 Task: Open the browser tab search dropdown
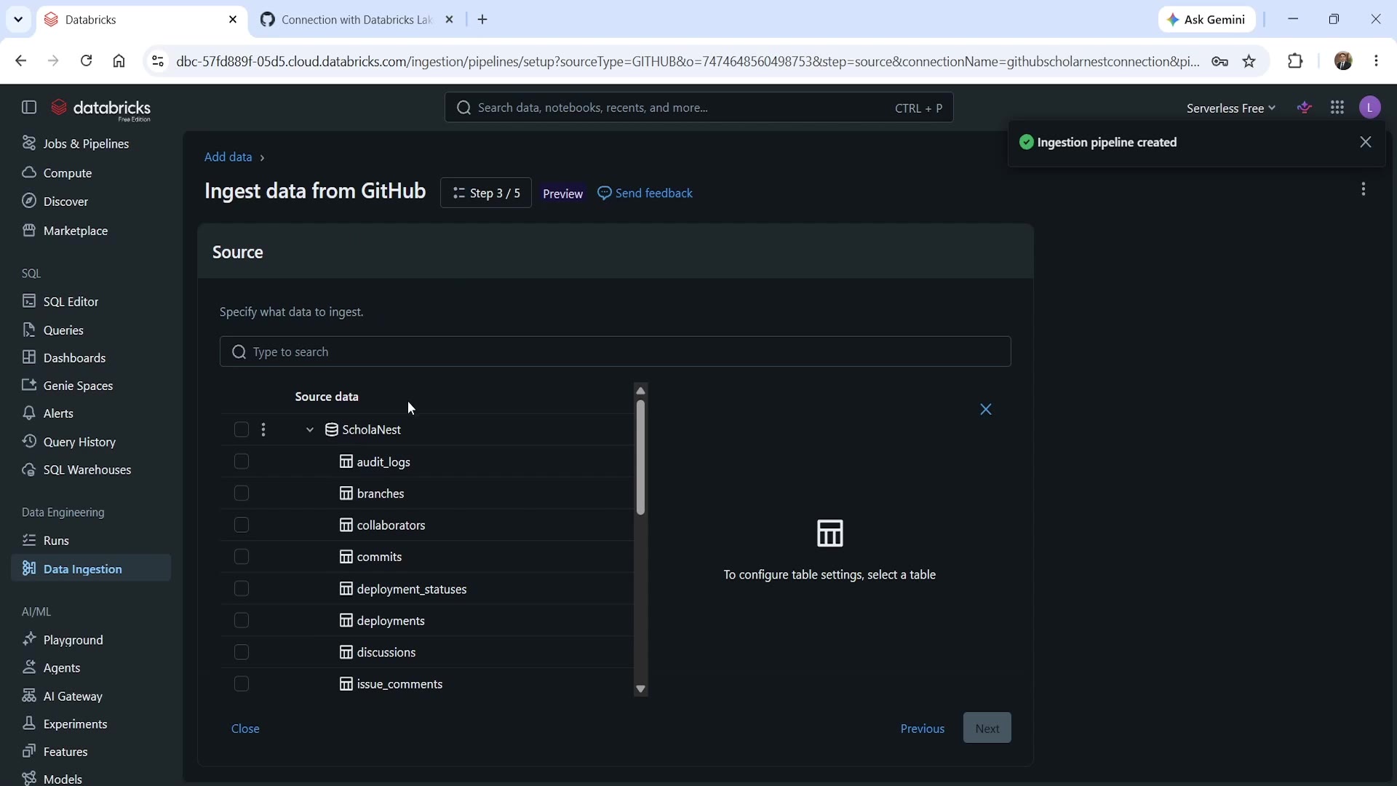[18, 20]
